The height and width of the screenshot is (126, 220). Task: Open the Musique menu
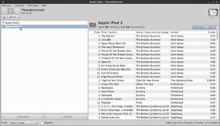point(7,5)
